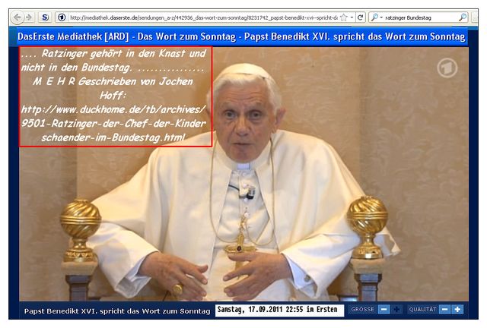Decrease video size with GRÖSSE minus button

[384, 310]
